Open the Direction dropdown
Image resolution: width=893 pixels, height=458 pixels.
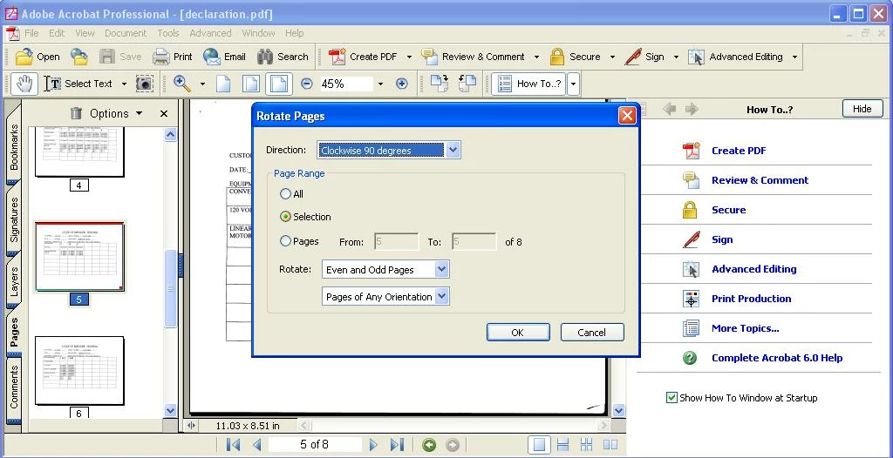click(388, 151)
